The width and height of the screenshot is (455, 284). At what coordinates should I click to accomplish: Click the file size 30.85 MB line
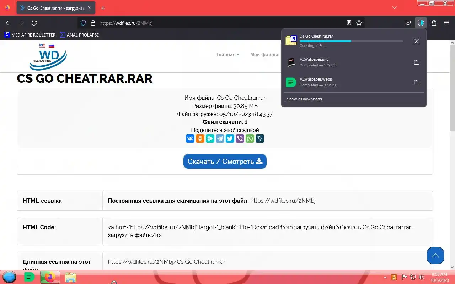tap(225, 106)
